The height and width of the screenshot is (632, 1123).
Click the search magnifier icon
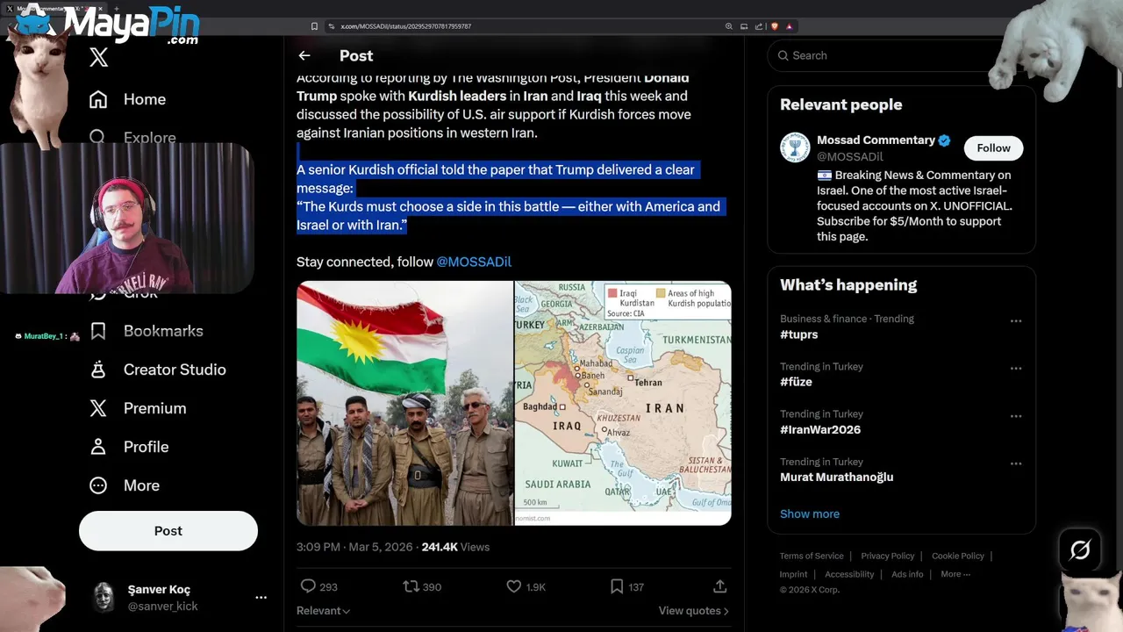coord(783,55)
